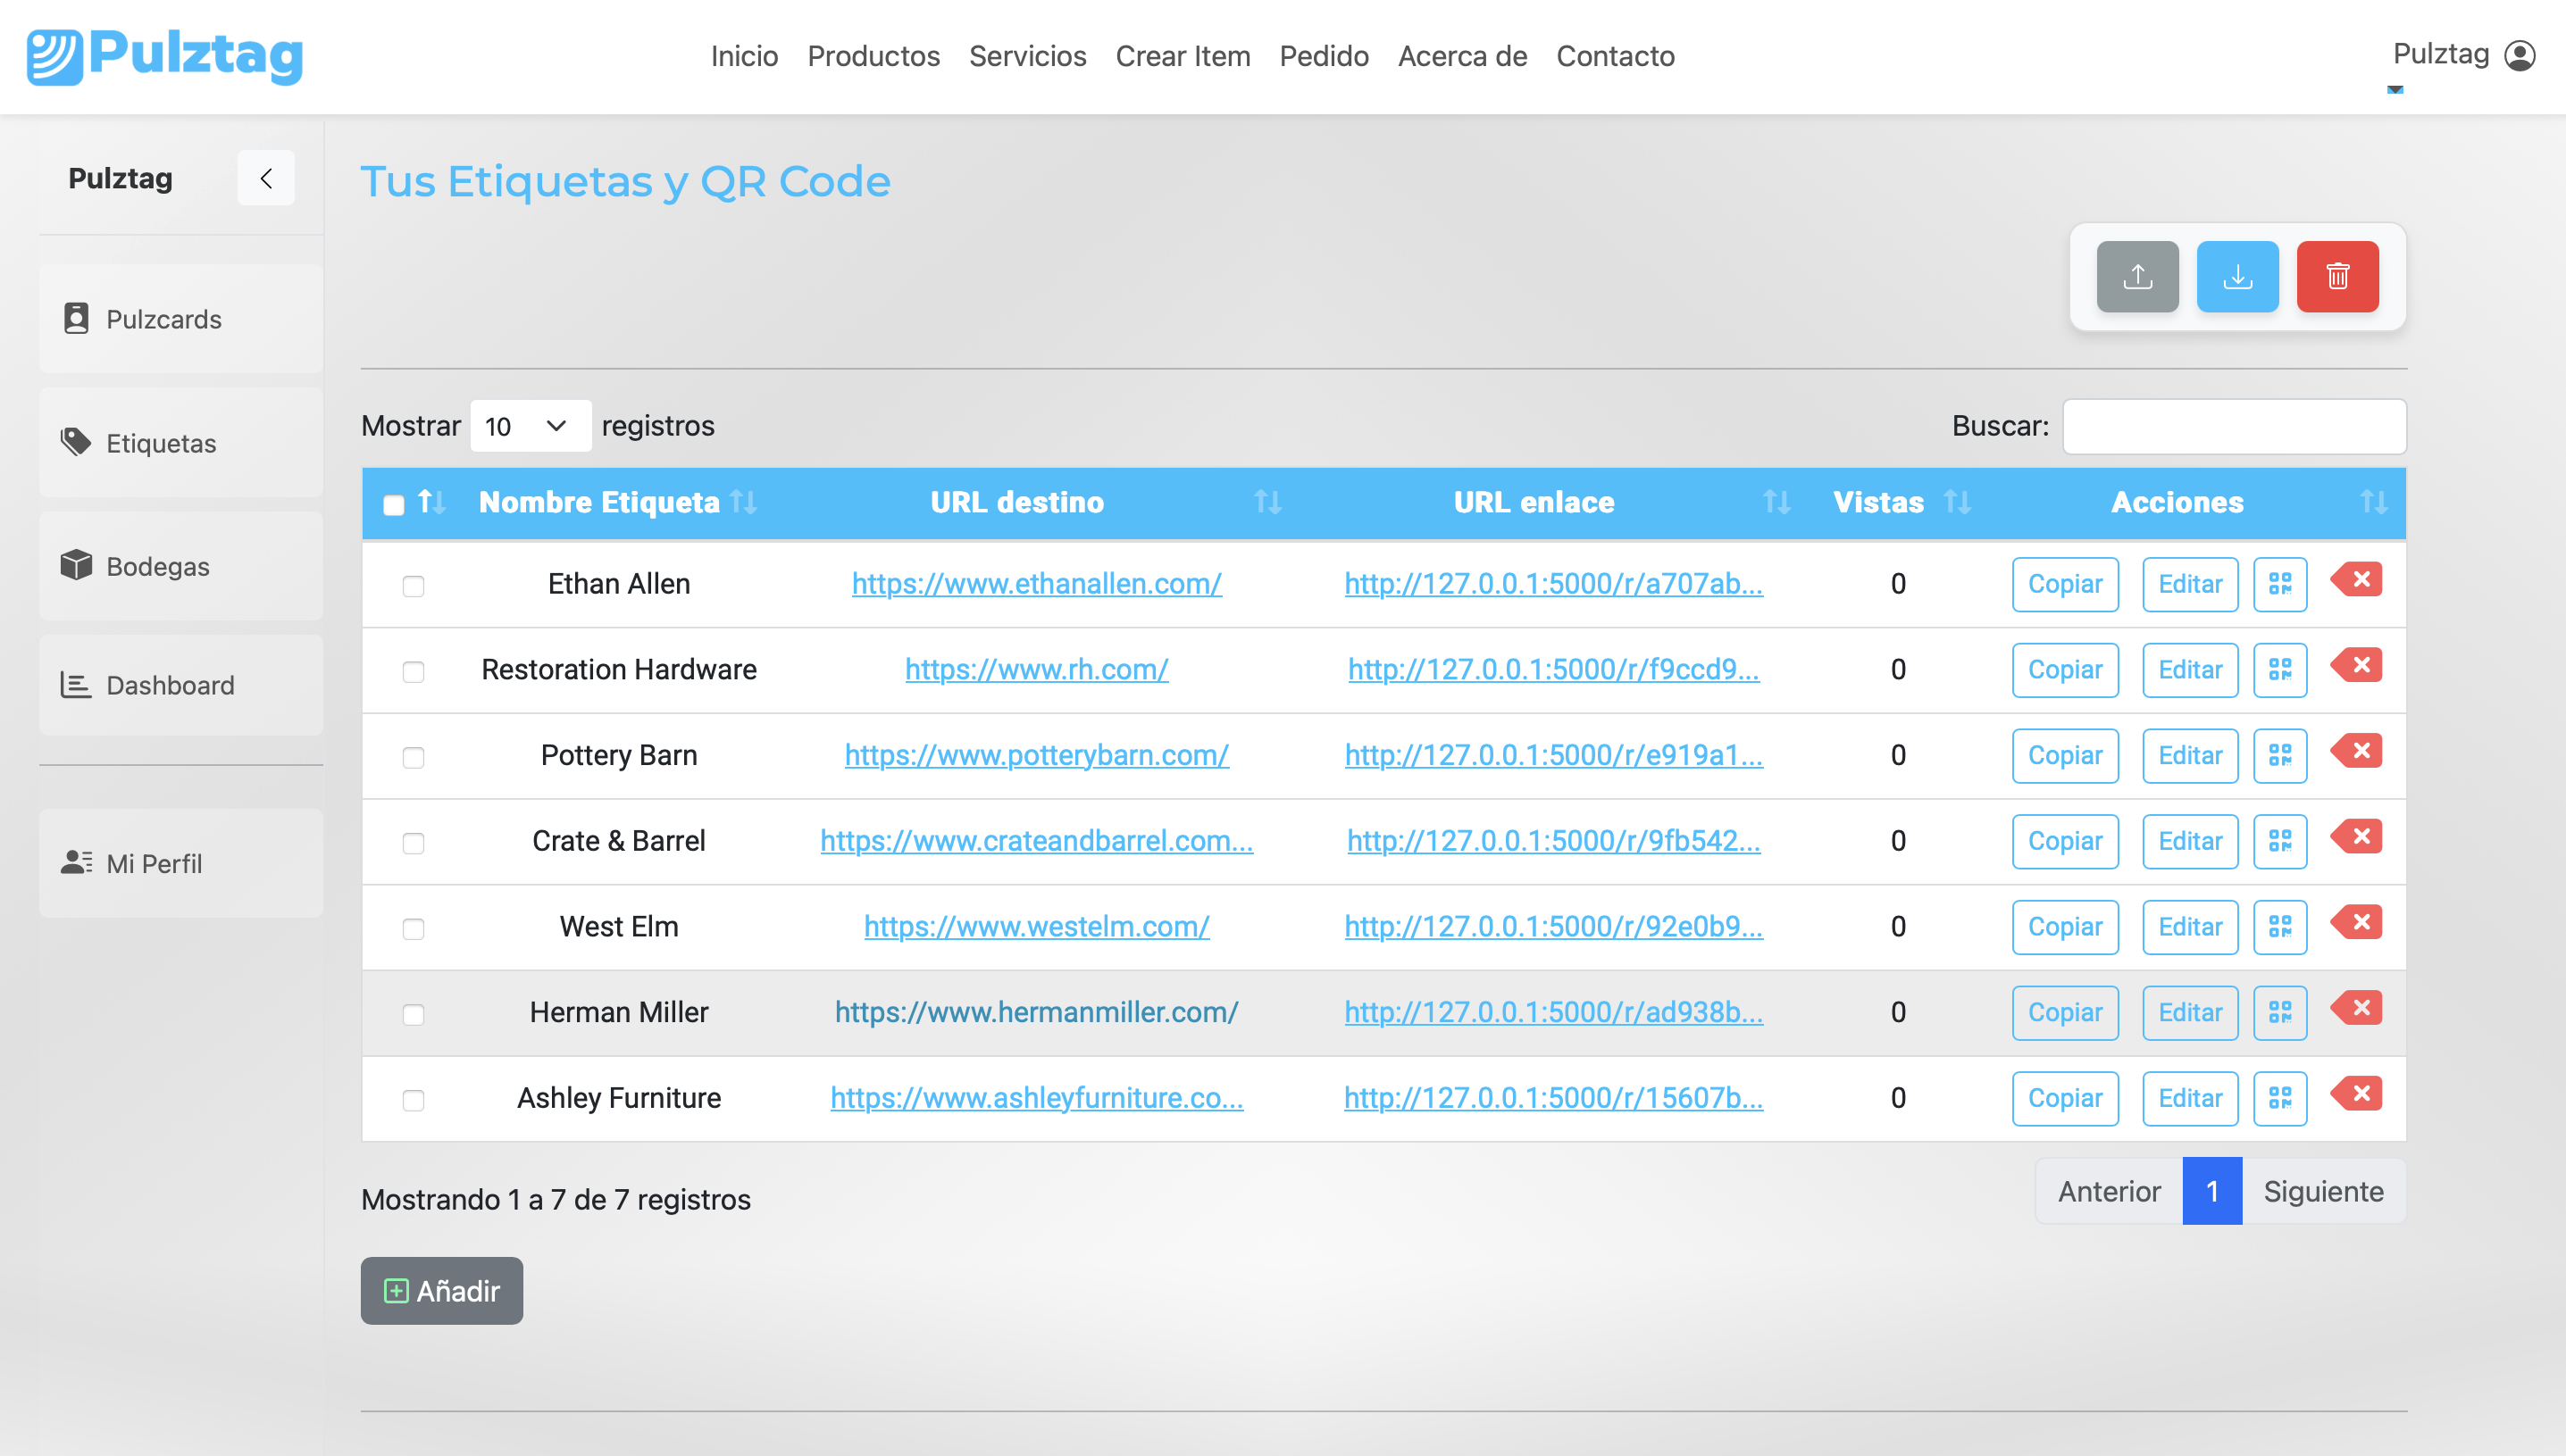Screen dimensions: 2566x1456
Task: Go to Pedido in top navigation
Action: tap(1324, 56)
